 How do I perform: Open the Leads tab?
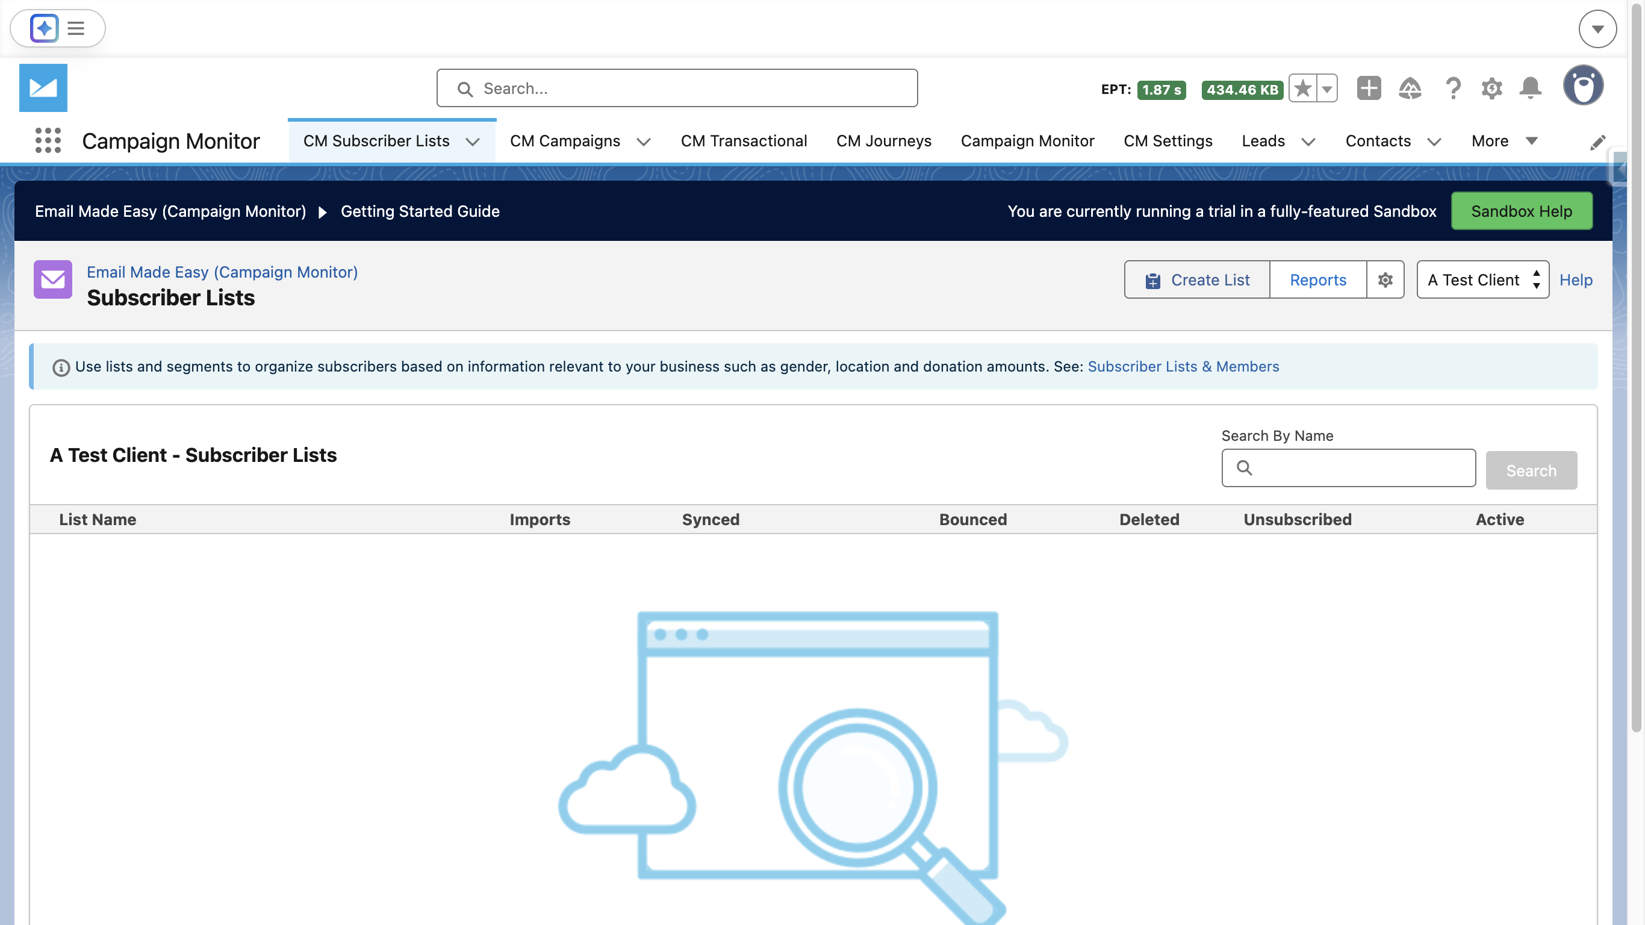(1263, 140)
